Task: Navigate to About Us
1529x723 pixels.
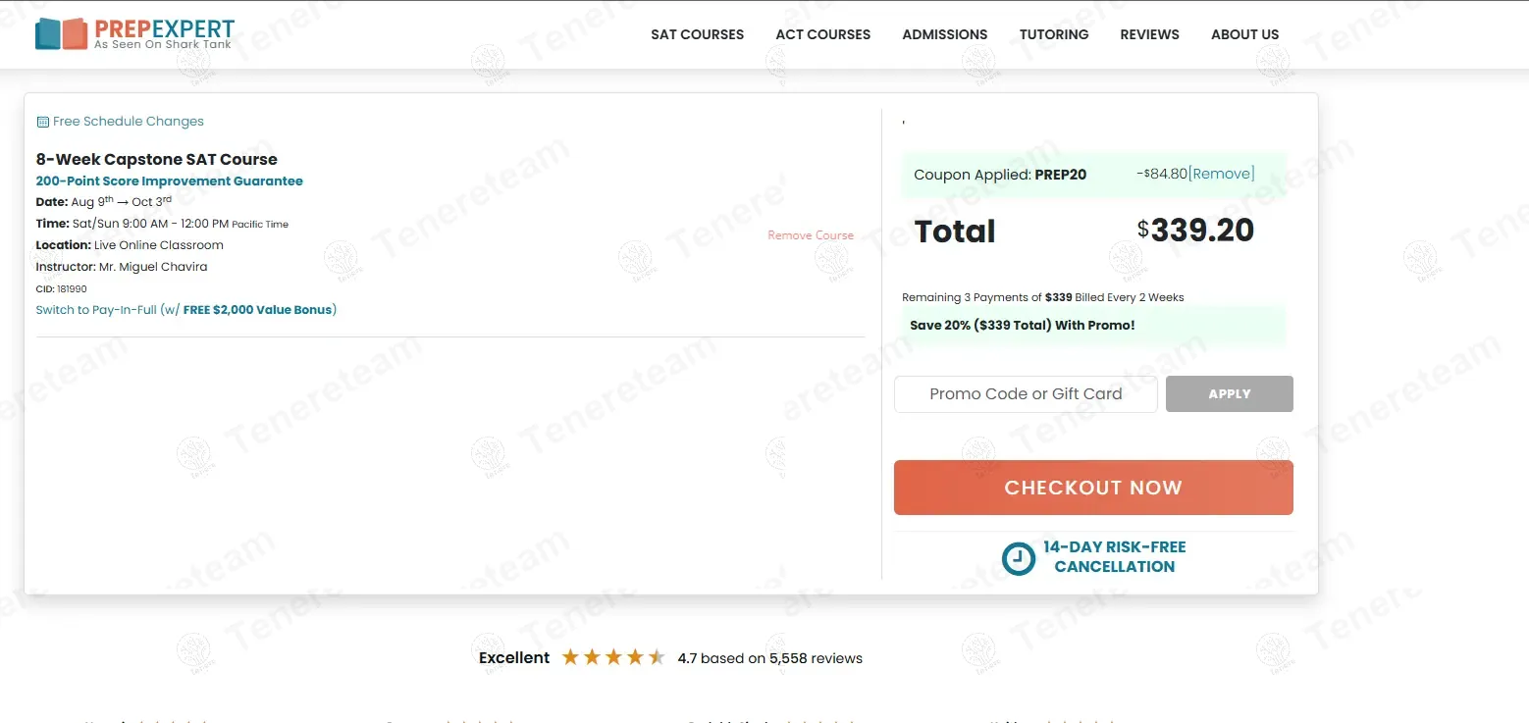Action: [1244, 34]
